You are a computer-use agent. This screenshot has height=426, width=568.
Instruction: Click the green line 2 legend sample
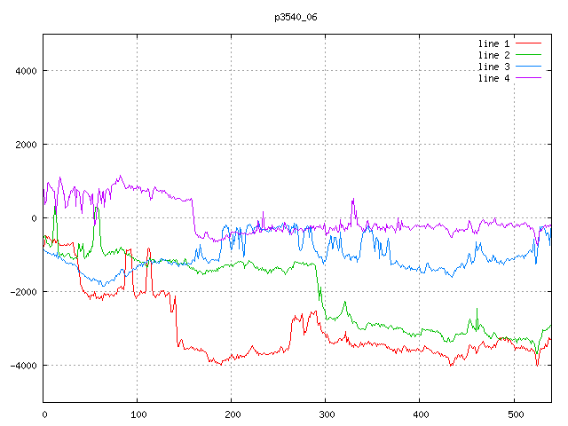(x=528, y=55)
